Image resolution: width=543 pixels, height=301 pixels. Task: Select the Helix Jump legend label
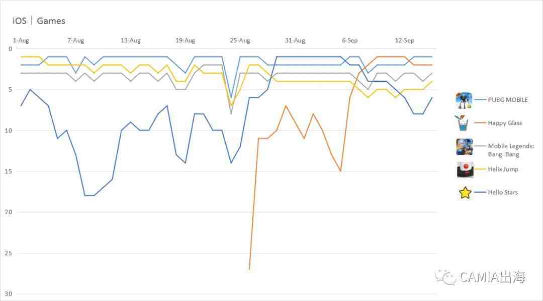click(x=503, y=170)
